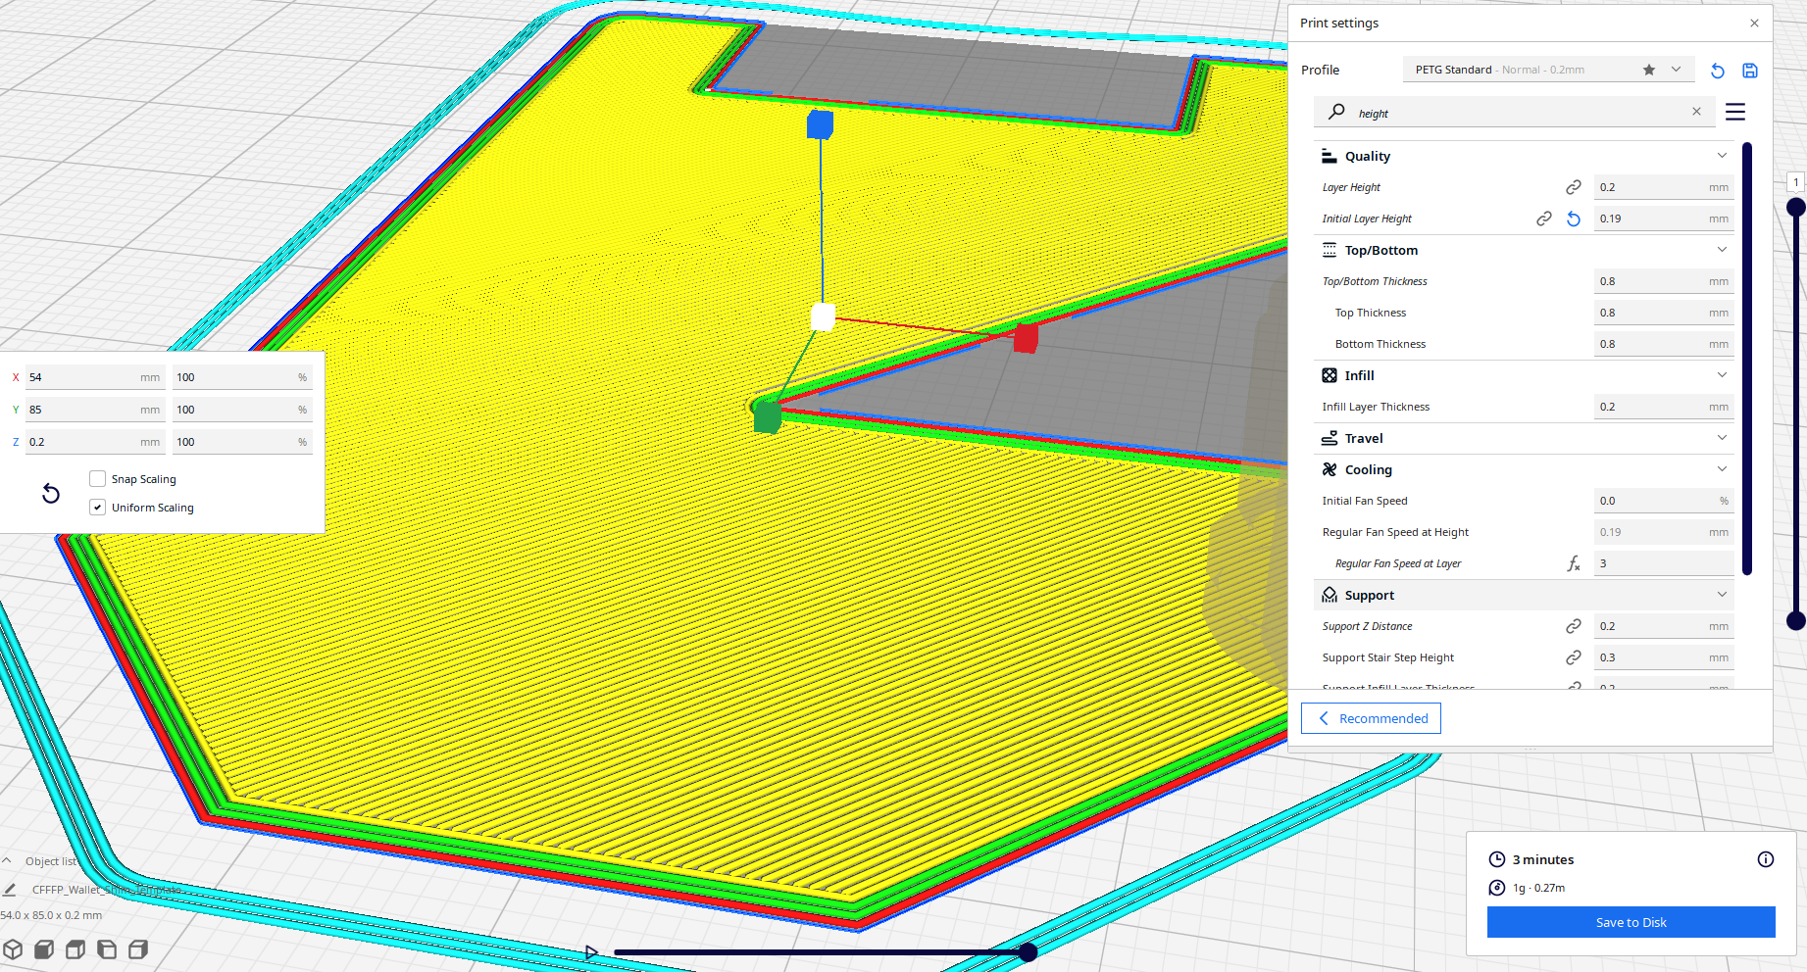Open the PETG Standard profile dropdown
This screenshot has width=1807, height=972.
1679,70
